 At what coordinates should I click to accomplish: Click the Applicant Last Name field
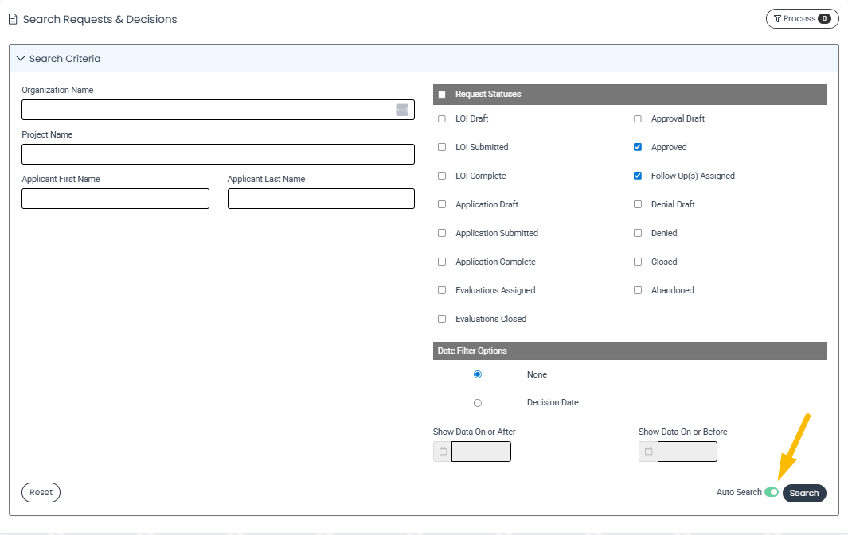pyautogui.click(x=321, y=199)
